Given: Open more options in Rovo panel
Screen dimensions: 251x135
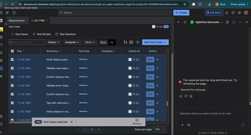Looking at the screenshot, I should pyautogui.click(x=240, y=22).
